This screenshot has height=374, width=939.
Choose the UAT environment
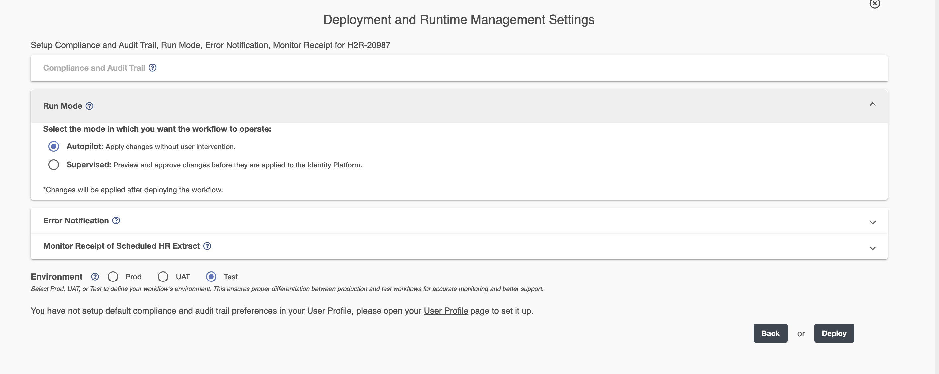click(163, 277)
